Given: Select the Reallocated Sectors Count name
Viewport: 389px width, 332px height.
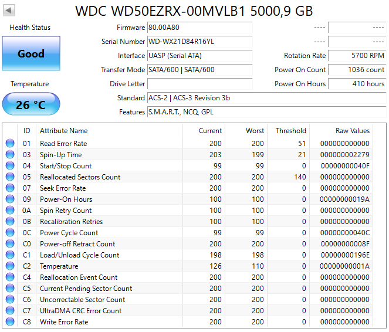Looking at the screenshot, I should click(x=80, y=177).
